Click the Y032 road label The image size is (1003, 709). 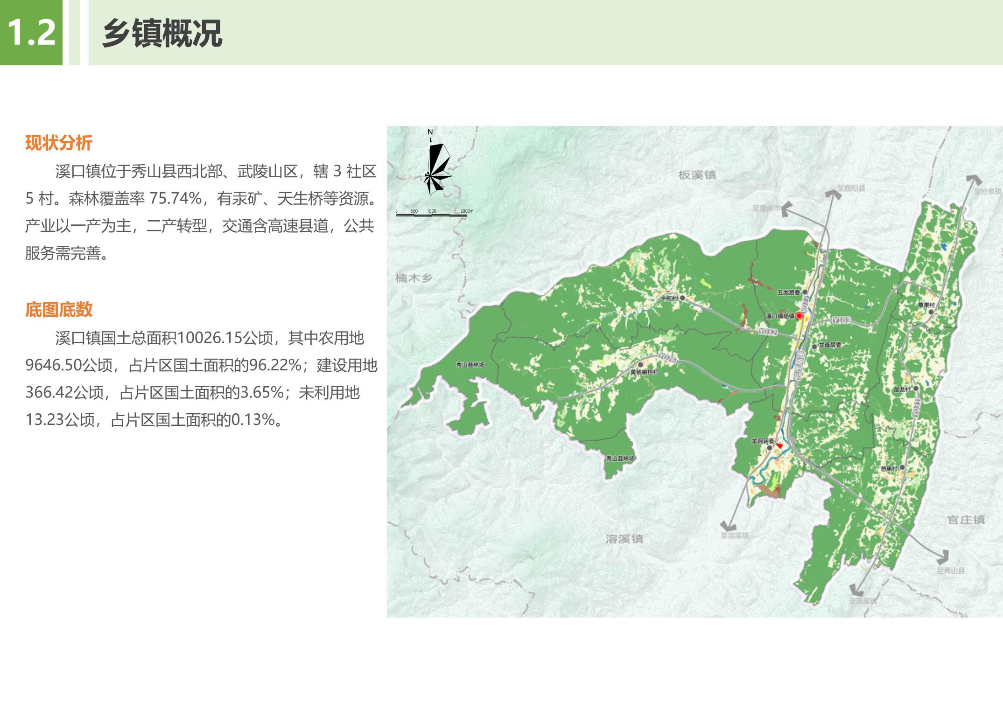coord(767,332)
